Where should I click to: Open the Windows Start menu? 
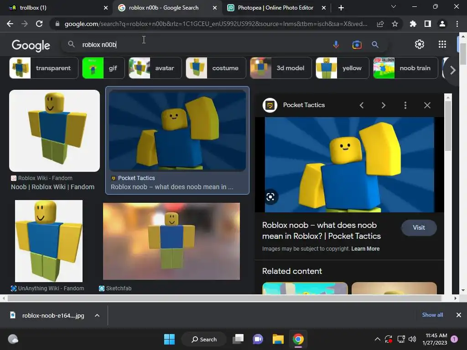(170, 339)
